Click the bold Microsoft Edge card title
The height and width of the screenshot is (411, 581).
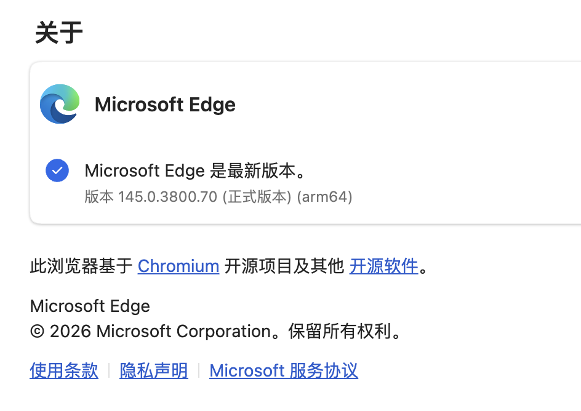(x=165, y=105)
